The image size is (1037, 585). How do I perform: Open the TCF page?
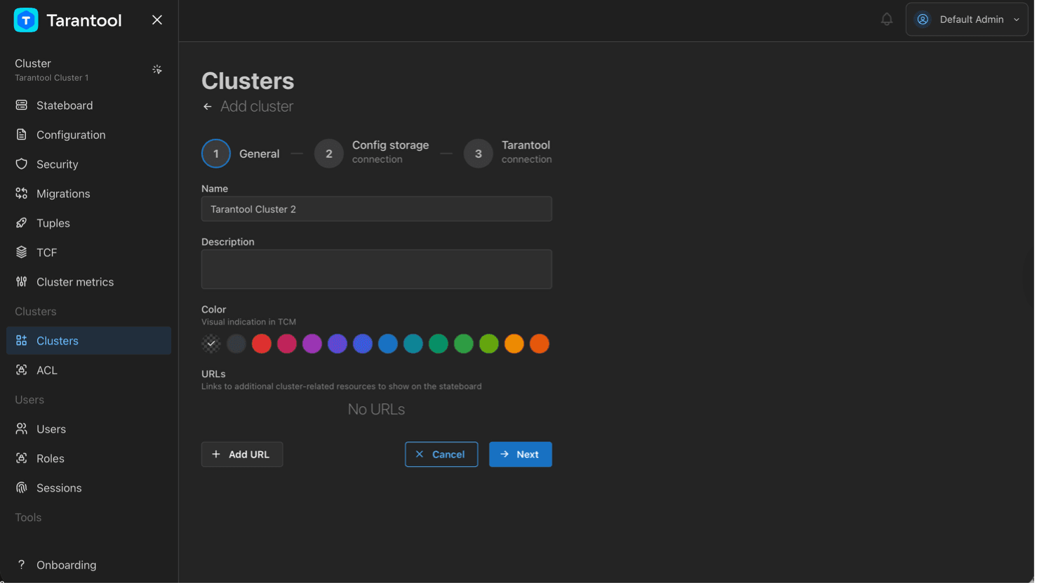click(x=89, y=253)
